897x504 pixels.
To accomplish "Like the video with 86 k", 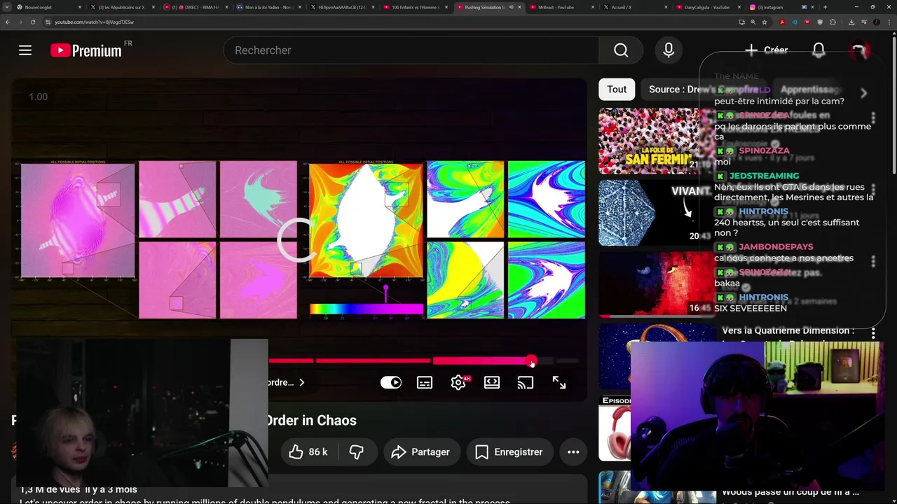I will [308, 452].
